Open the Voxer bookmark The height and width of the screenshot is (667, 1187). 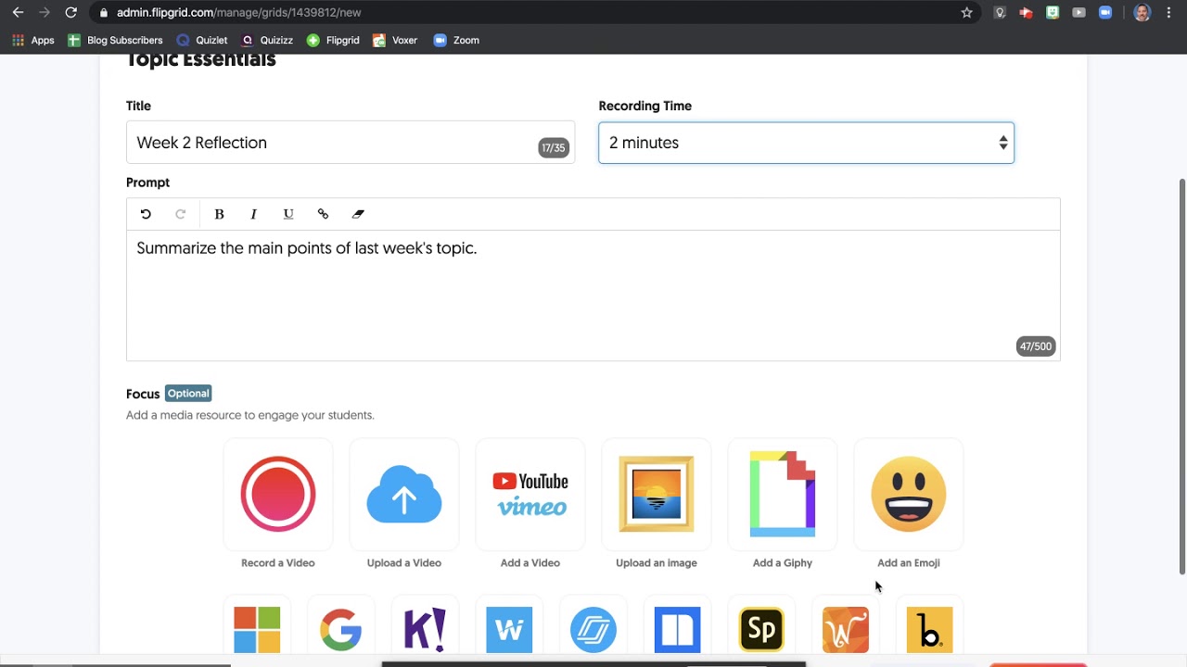coord(395,41)
